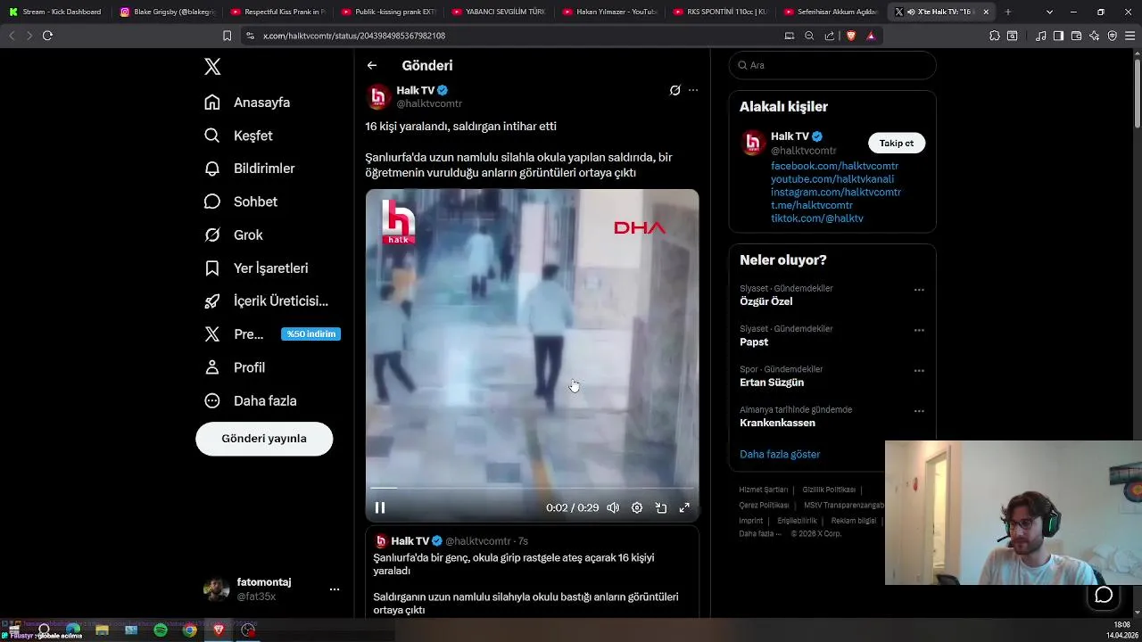Switch to Blake Grigsby Instagram tab
The image size is (1142, 642).
[167, 12]
